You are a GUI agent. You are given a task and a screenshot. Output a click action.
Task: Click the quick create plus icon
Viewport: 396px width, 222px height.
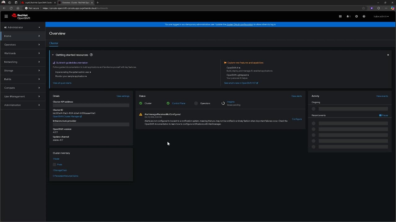[356, 16]
